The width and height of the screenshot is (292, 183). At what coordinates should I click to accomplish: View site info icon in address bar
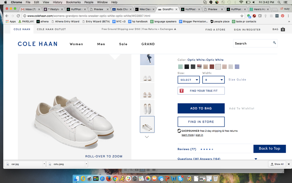pos(25,16)
